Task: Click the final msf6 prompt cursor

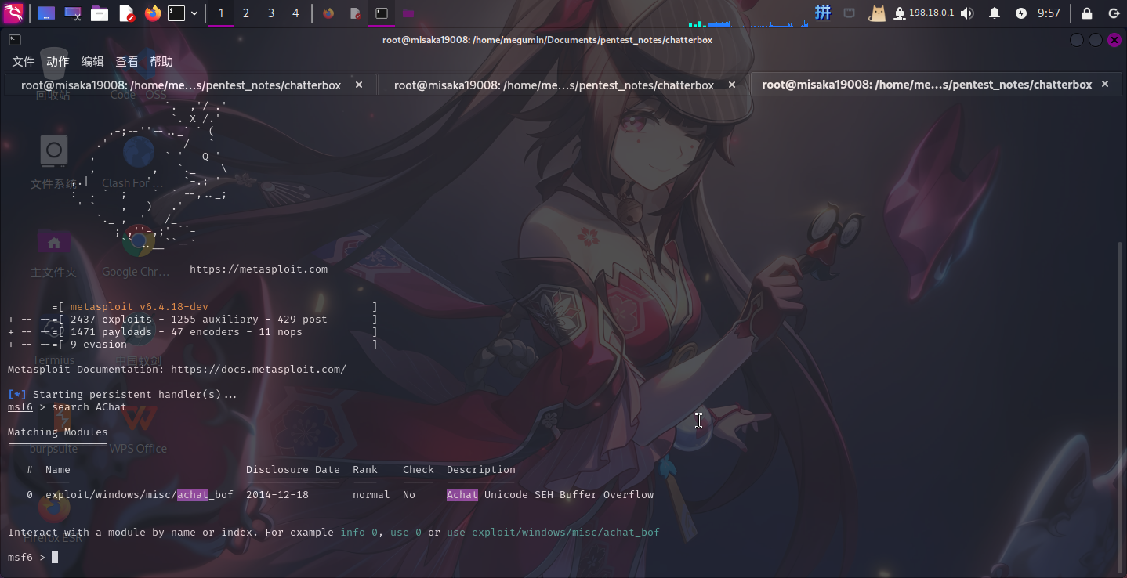Action: click(55, 557)
